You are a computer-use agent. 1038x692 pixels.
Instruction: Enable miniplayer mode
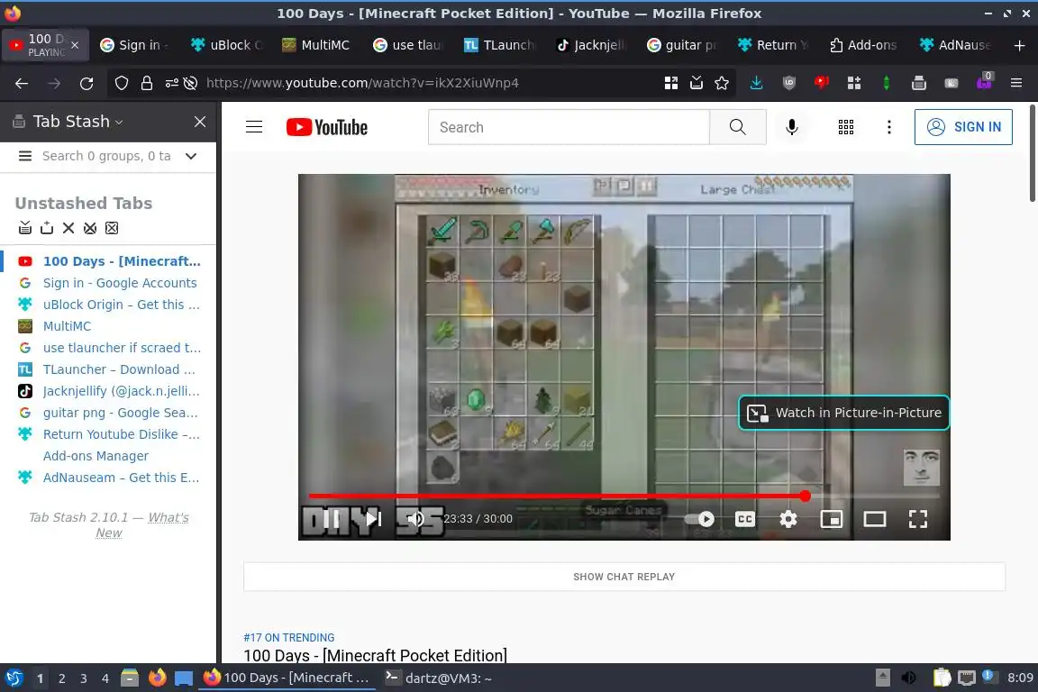coord(832,519)
